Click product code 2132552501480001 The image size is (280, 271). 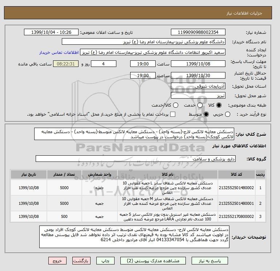point(236,203)
